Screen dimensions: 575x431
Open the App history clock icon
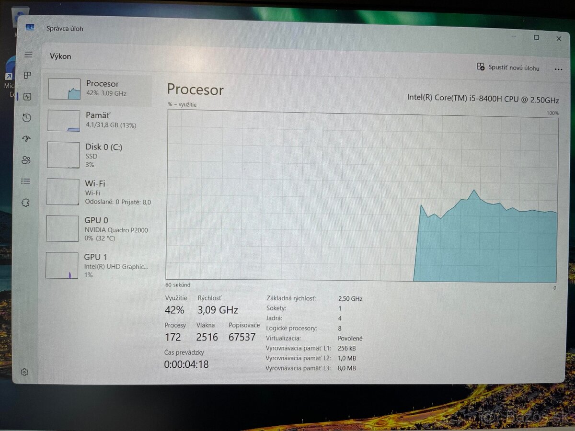tap(27, 118)
